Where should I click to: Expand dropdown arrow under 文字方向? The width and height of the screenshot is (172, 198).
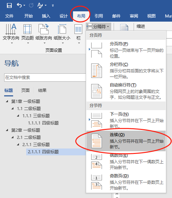(x=12, y=43)
